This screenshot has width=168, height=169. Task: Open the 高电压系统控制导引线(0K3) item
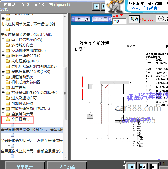pos(34,66)
